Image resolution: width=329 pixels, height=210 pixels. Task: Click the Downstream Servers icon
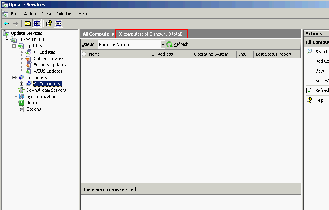tap(21, 90)
